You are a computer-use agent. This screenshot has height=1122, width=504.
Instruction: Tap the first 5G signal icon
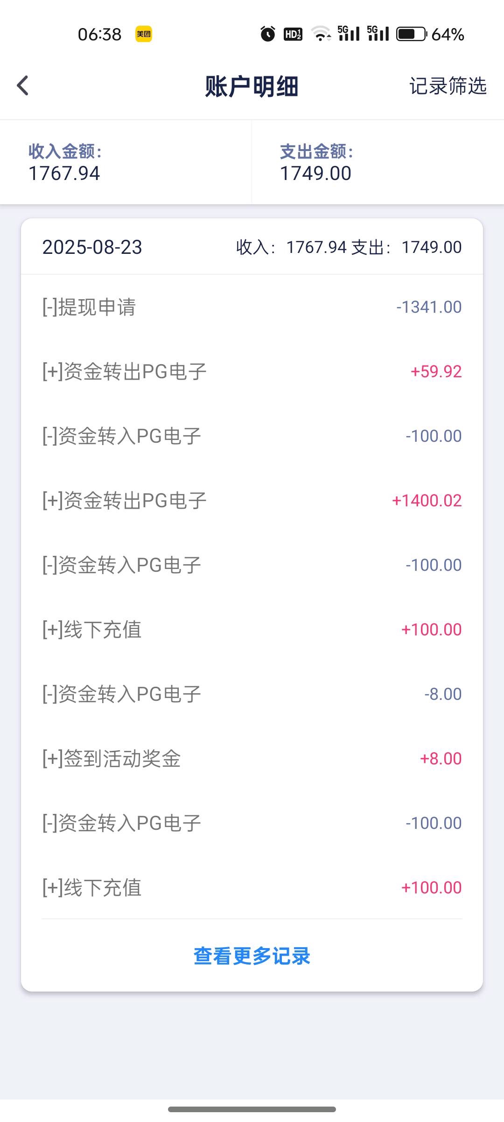[x=349, y=34]
